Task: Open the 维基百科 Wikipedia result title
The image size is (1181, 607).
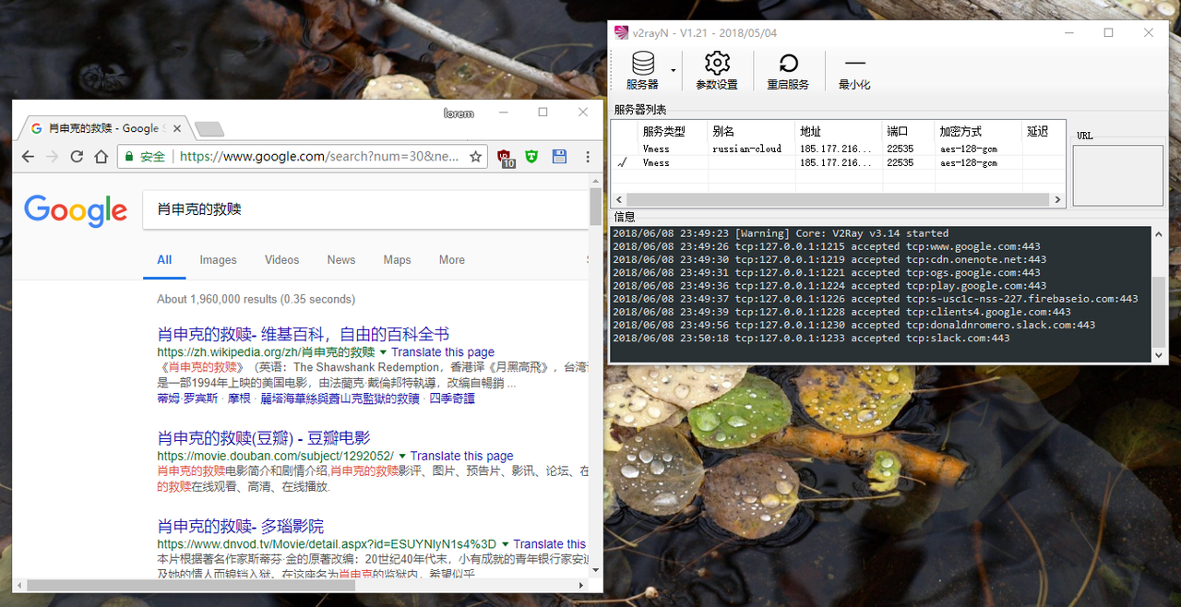Action: [304, 334]
